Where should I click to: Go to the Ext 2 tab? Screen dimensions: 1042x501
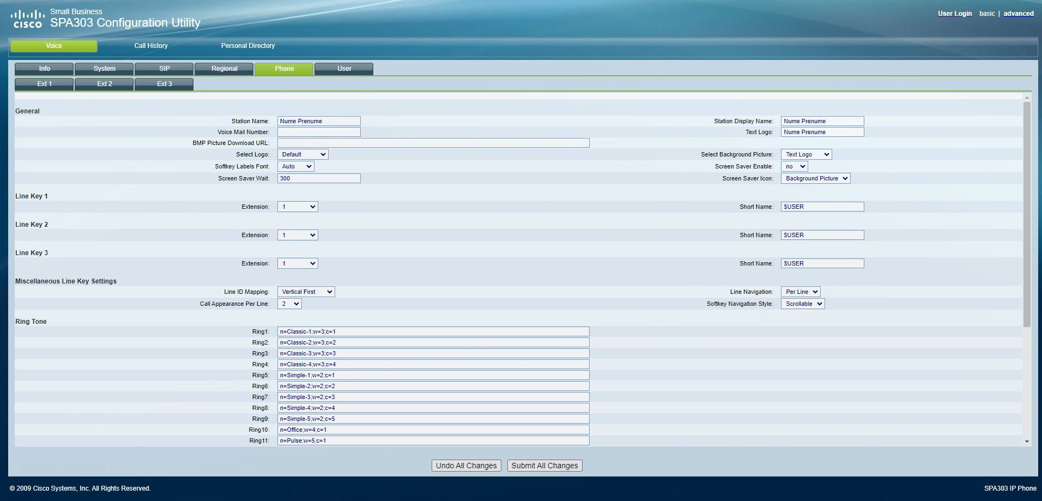coord(104,84)
